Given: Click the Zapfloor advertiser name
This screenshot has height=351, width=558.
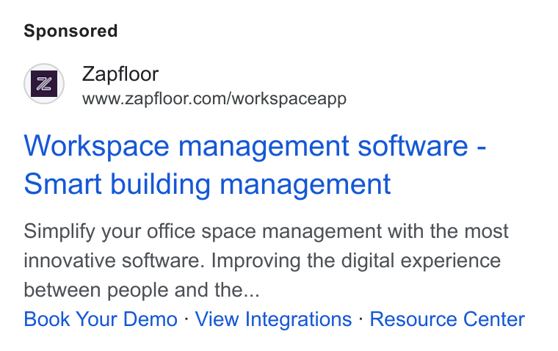Looking at the screenshot, I should (120, 74).
